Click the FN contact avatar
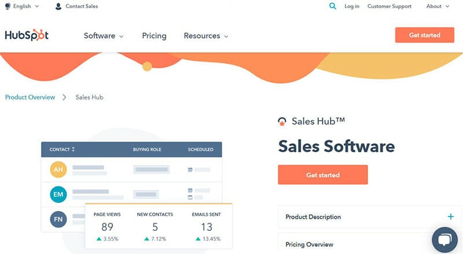Viewport: 463px width, 254px height. tap(58, 219)
